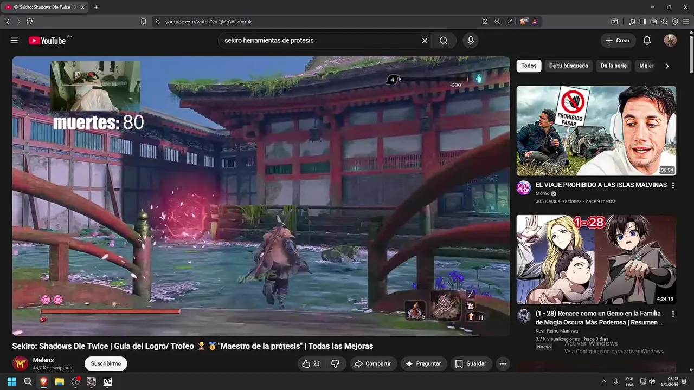The image size is (694, 390).
Task: Click the Crear button
Action: 618,41
